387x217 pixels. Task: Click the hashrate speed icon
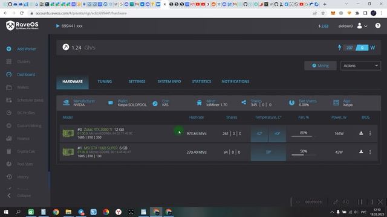tap(66, 47)
